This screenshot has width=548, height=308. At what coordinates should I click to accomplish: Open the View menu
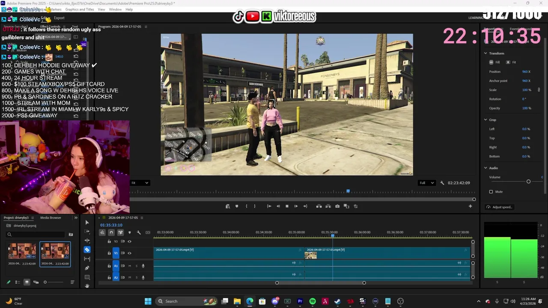click(101, 9)
